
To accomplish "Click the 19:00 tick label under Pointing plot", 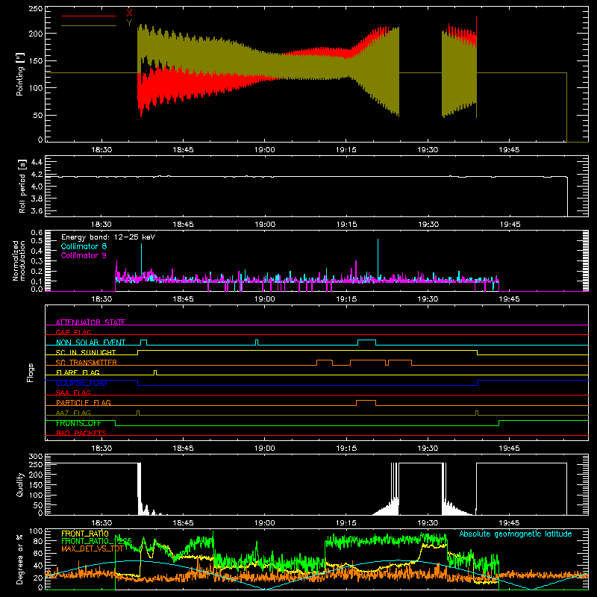I will click(264, 150).
